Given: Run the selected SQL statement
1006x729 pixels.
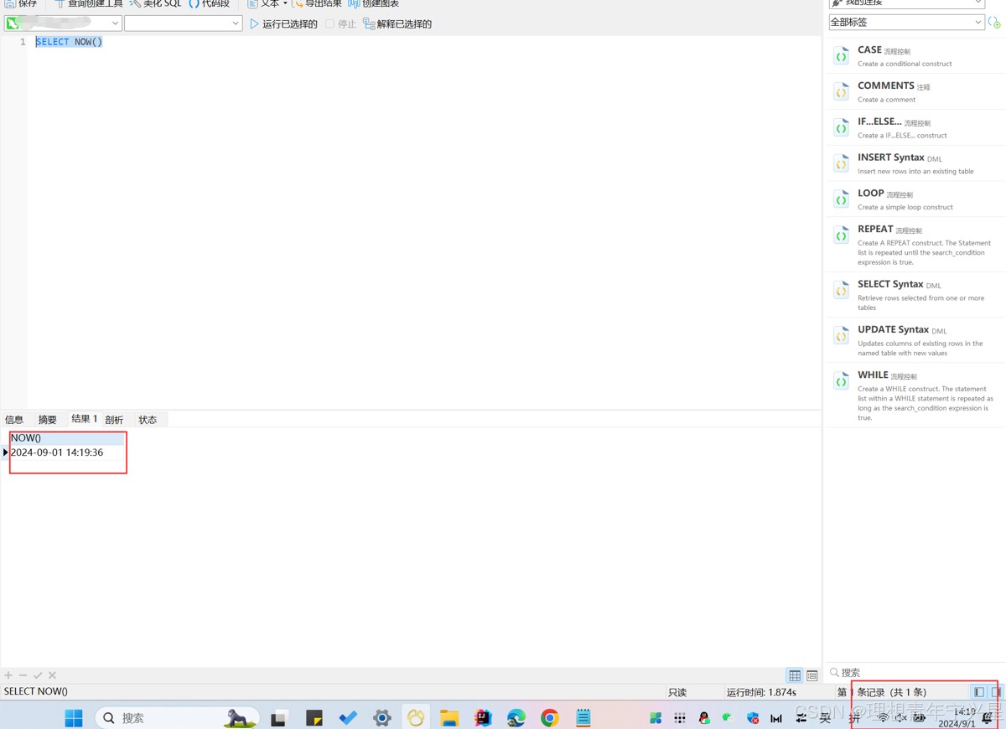Looking at the screenshot, I should 283,23.
